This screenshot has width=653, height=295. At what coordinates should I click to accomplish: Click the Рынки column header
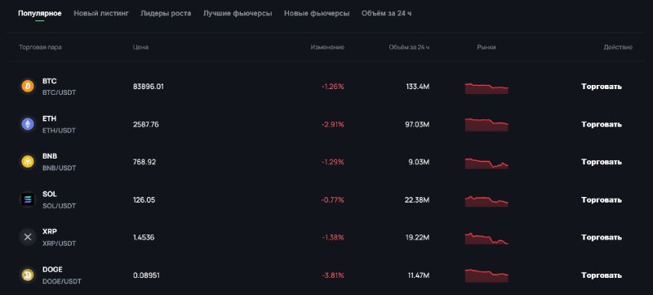(486, 47)
